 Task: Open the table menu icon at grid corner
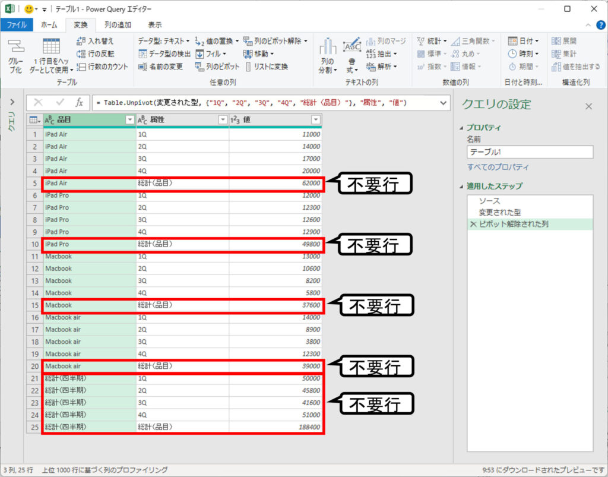click(34, 120)
